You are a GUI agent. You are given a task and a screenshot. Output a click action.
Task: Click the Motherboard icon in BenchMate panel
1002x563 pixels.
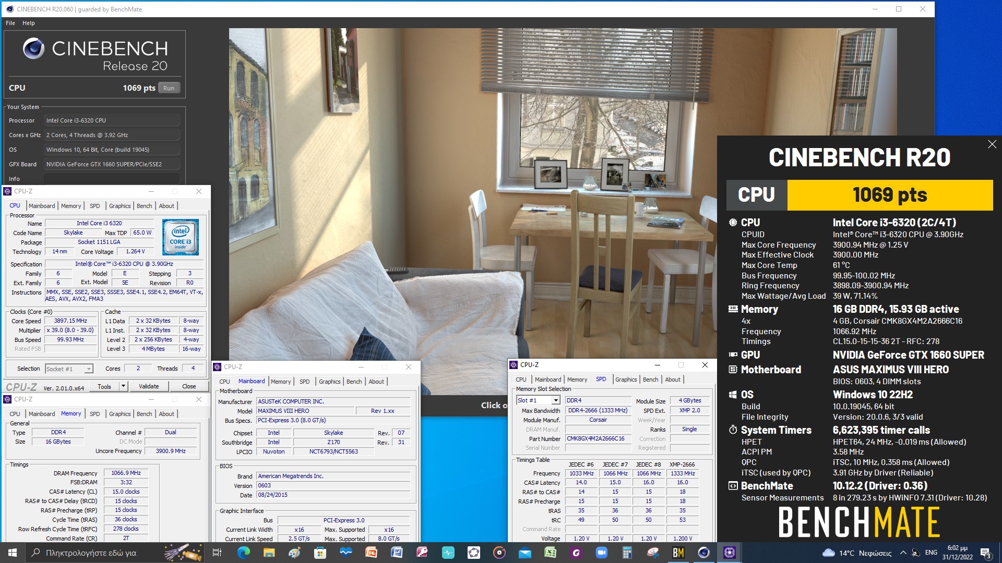(x=733, y=370)
